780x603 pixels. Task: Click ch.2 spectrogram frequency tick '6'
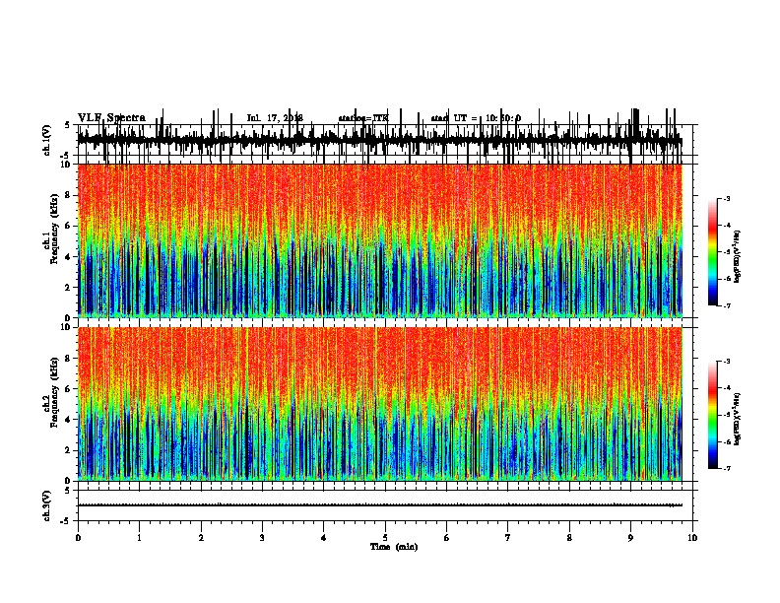tap(69, 389)
